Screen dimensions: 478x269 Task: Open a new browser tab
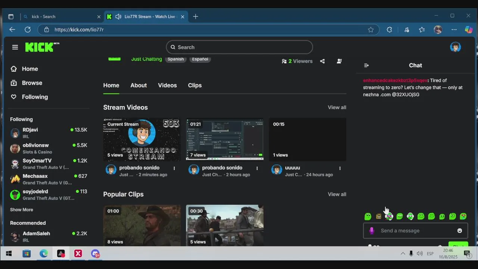pyautogui.click(x=196, y=16)
